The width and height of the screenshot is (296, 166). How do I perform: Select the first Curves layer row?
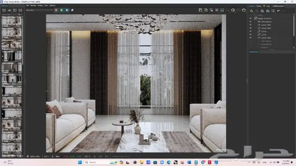click(x=264, y=31)
